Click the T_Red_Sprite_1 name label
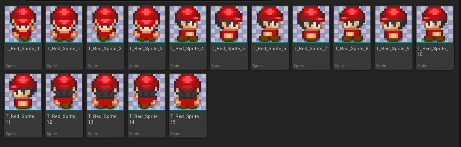Viewport: 461px width, 147px height. pyautogui.click(x=63, y=49)
